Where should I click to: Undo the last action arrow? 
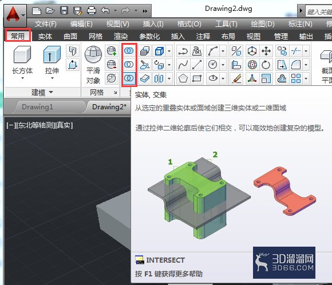click(x=105, y=10)
